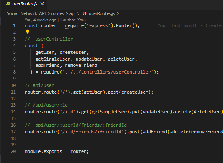Open api breadcrumb folder
This screenshot has height=163, width=223.
pos(72,13)
